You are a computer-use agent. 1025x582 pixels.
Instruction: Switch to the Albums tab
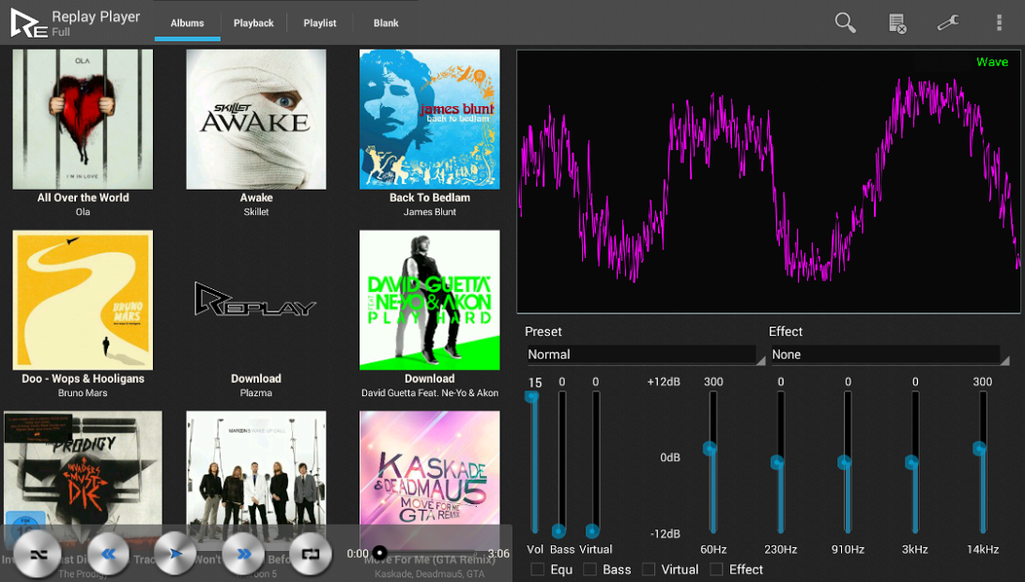[x=187, y=23]
